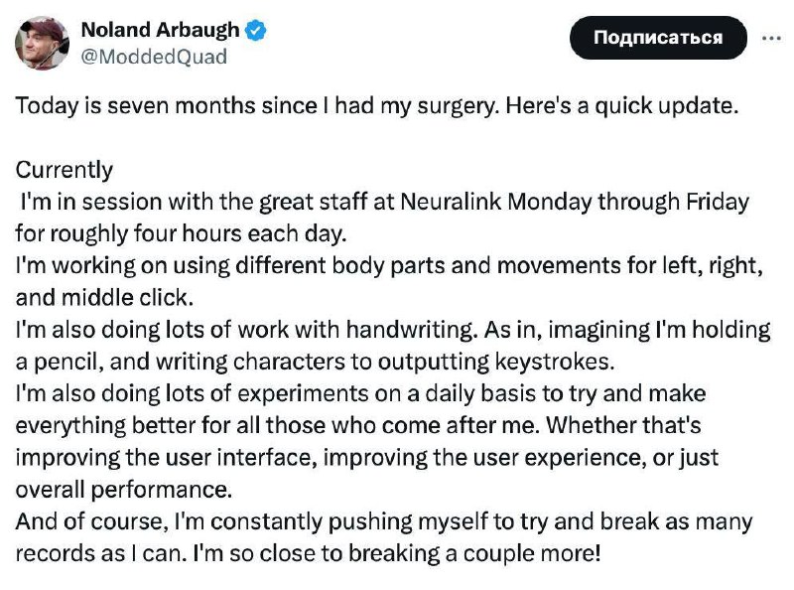Viewport: 794px width, 590px height.
Task: Click the line starting And of course
Action: (384, 521)
